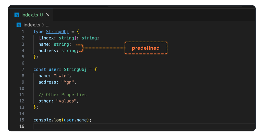Click the untracked U badge on the tab
This screenshot has height=137, width=263.
pyautogui.click(x=41, y=15)
